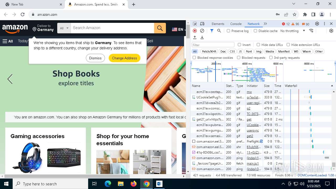Click the Amazon search magnifier button
This screenshot has height=189, width=336.
[x=160, y=28]
